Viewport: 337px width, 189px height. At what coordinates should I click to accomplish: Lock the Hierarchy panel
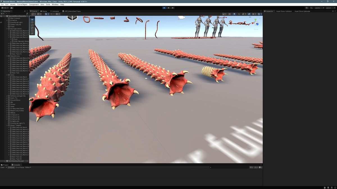pyautogui.click(x=25, y=11)
